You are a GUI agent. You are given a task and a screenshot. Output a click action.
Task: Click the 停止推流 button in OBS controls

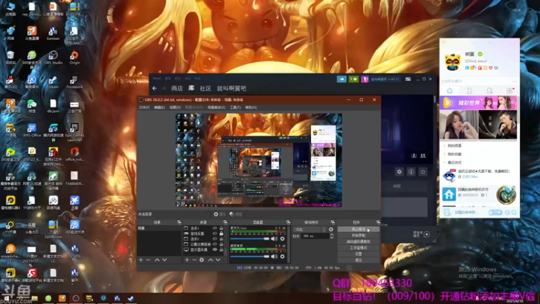[x=358, y=229]
